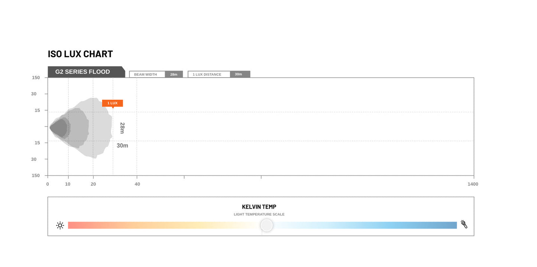The height and width of the screenshot is (267, 537).
Task: Click the ISO LUX CHART heading
Action: 80,54
